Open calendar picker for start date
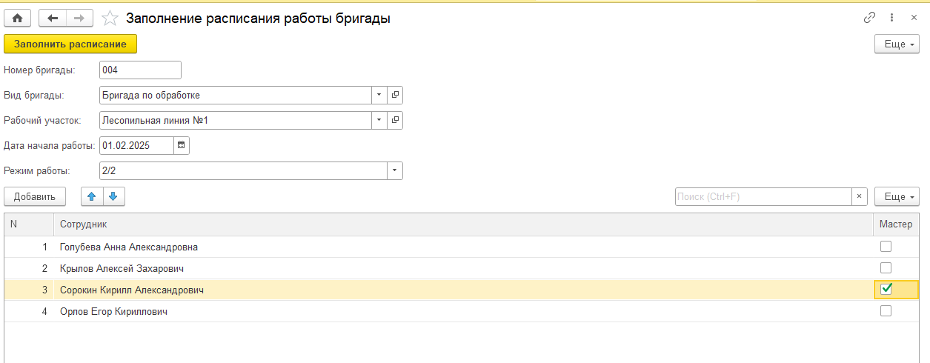 click(181, 146)
